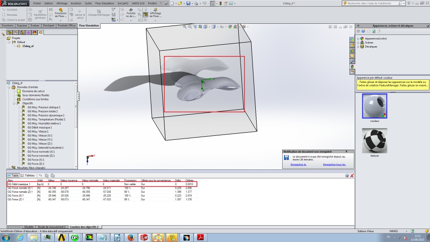Click the Charger/Décharger results icon
Image resolution: width=430 pixels, height=242 pixels.
click(99, 13)
